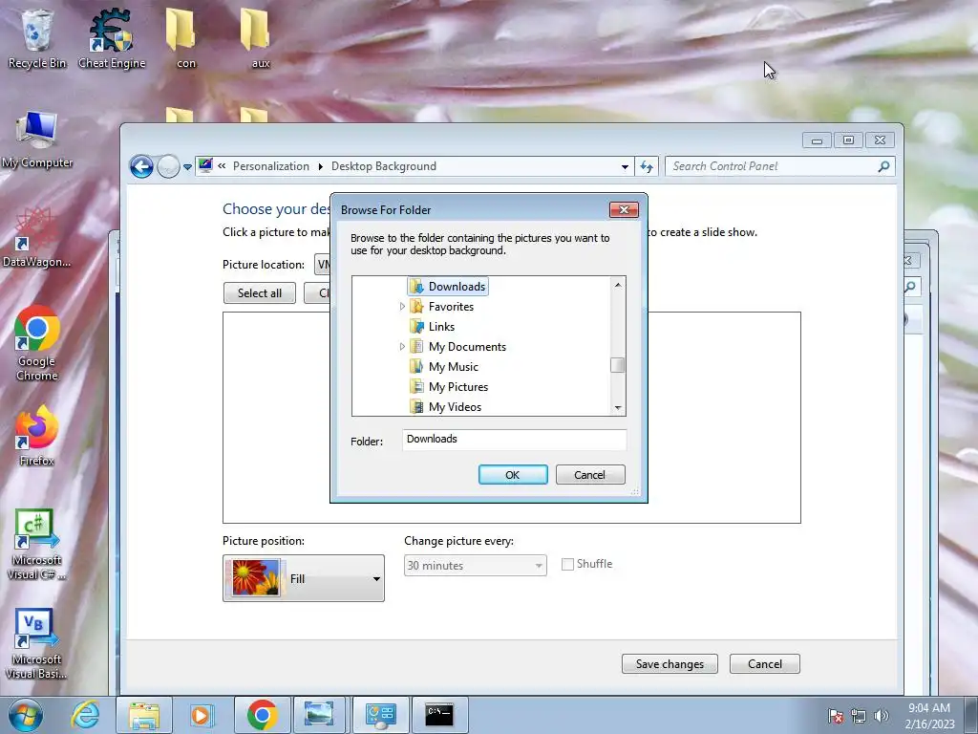
Task: Open the 30 minutes interval dropdown
Action: (476, 566)
